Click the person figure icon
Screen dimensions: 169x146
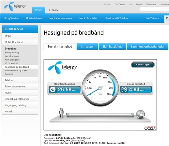point(62,113)
